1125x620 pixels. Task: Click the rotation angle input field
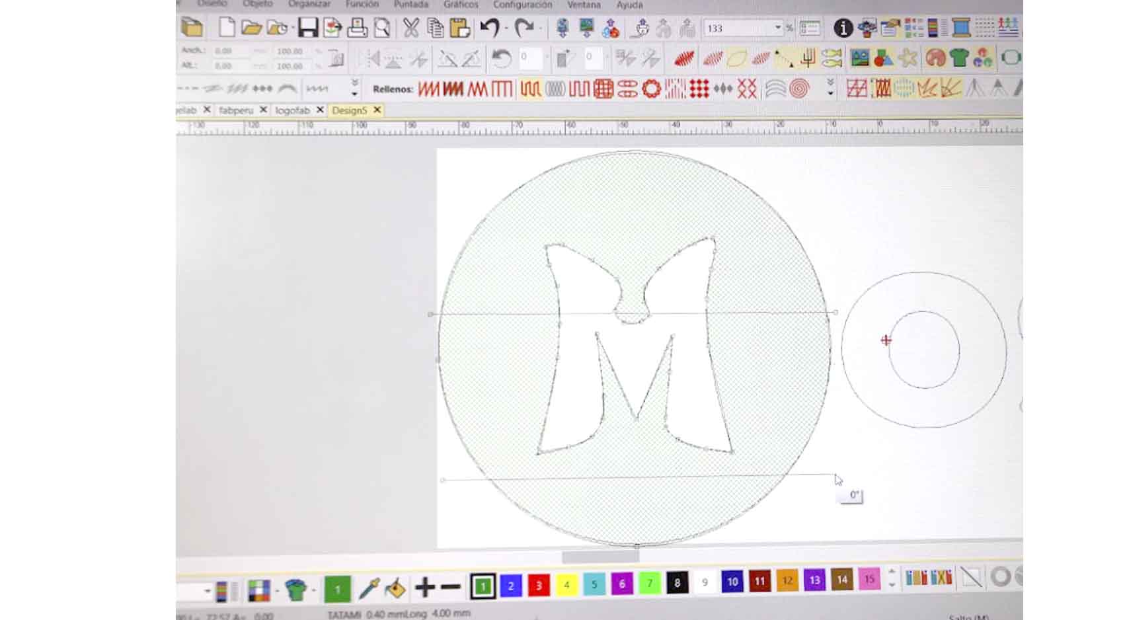529,58
